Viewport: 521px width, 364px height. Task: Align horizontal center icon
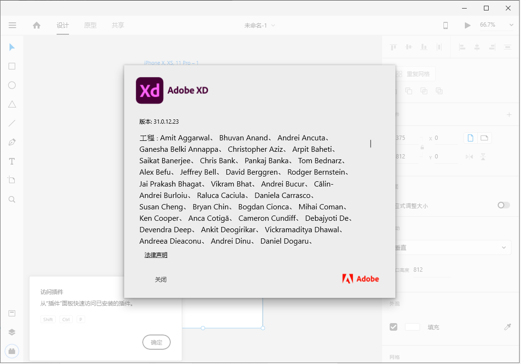click(x=477, y=47)
